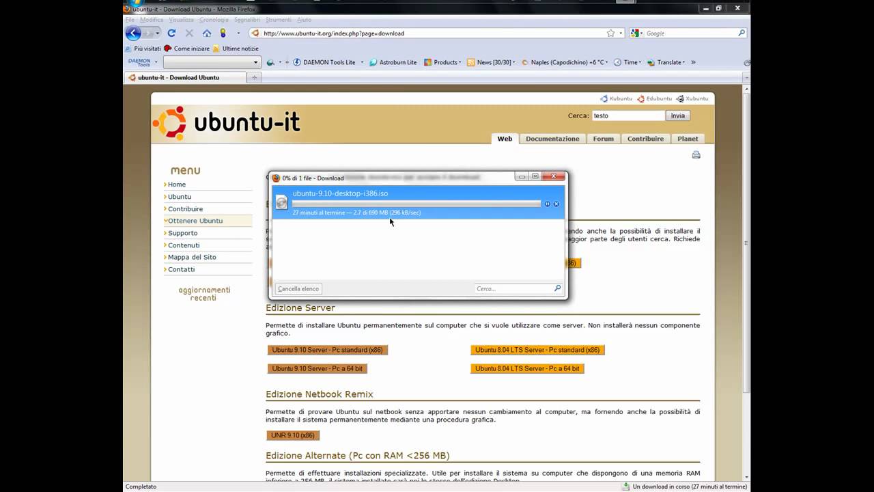Go to the home page icon
Screen dimensions: 874x492
tap(207, 33)
